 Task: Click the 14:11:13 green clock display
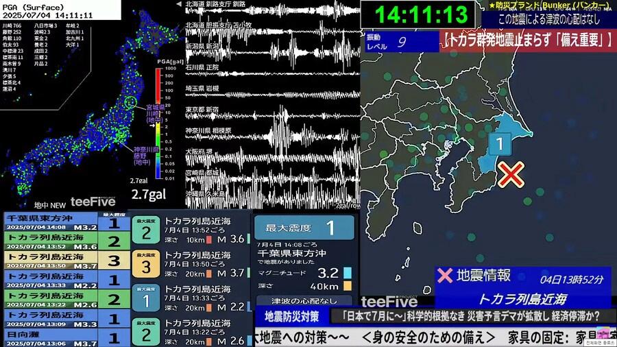pos(426,16)
